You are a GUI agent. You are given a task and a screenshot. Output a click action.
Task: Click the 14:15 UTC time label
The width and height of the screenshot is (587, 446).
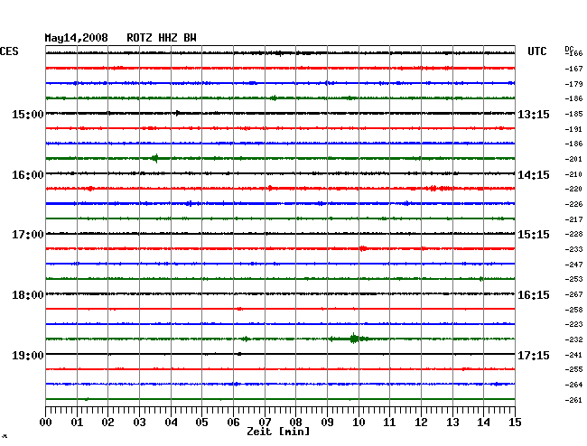pos(534,175)
